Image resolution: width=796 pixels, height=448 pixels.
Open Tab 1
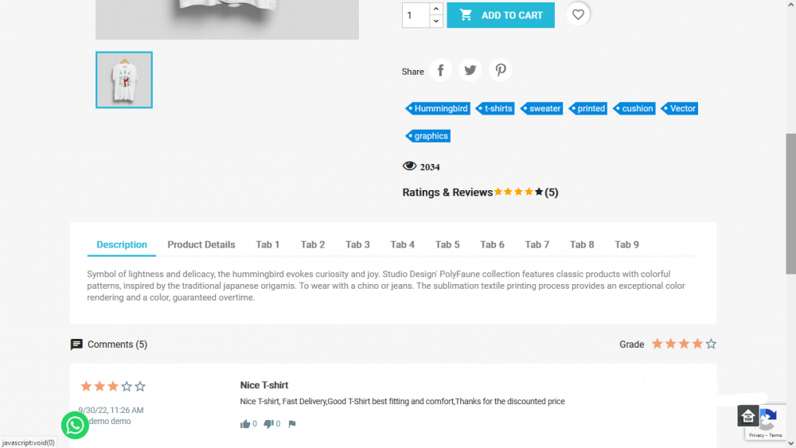pos(267,244)
